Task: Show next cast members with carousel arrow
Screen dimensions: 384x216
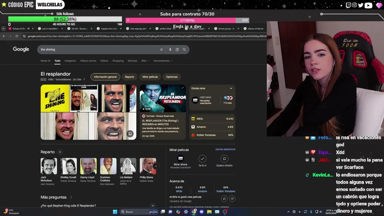Action: coord(156,166)
